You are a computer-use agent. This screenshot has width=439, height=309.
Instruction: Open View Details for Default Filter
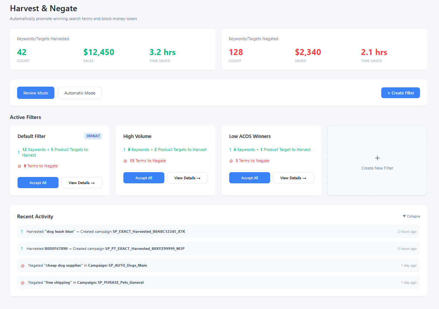[81, 183]
